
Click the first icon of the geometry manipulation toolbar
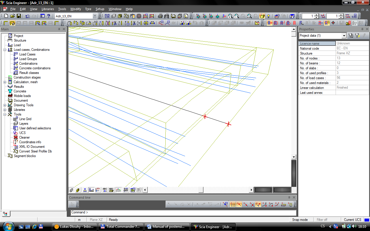tap(70, 23)
